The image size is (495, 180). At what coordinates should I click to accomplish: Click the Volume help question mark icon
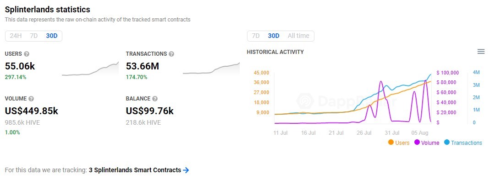click(x=31, y=99)
